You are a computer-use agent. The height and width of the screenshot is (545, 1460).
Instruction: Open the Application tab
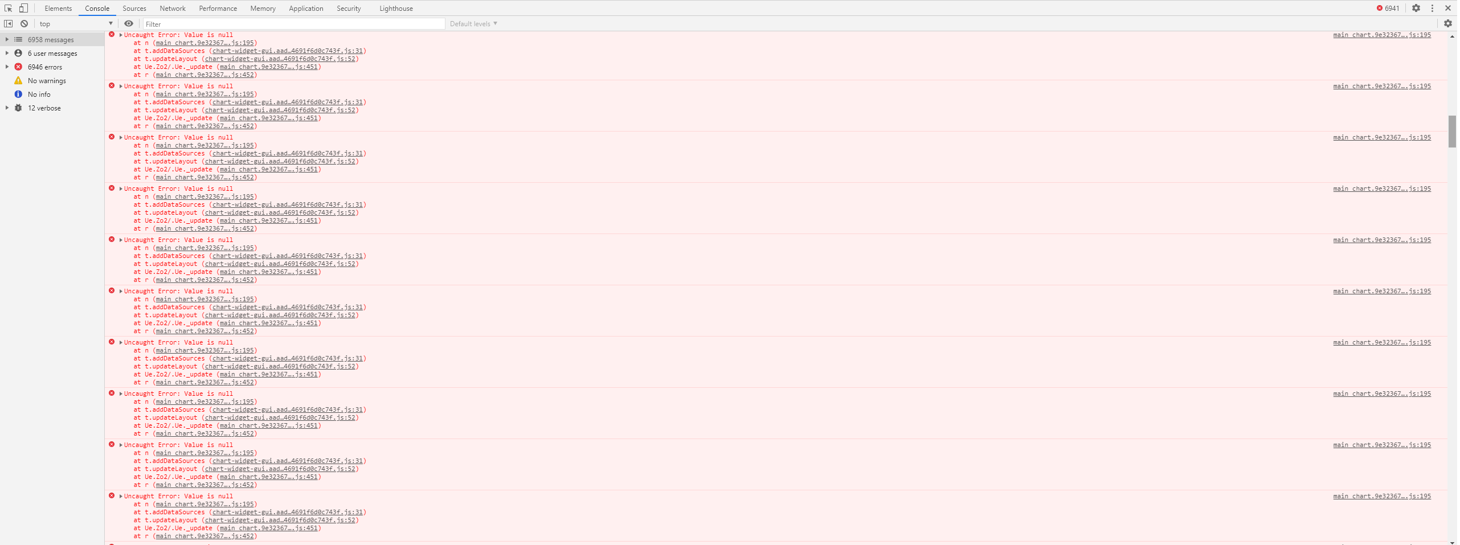pos(306,8)
